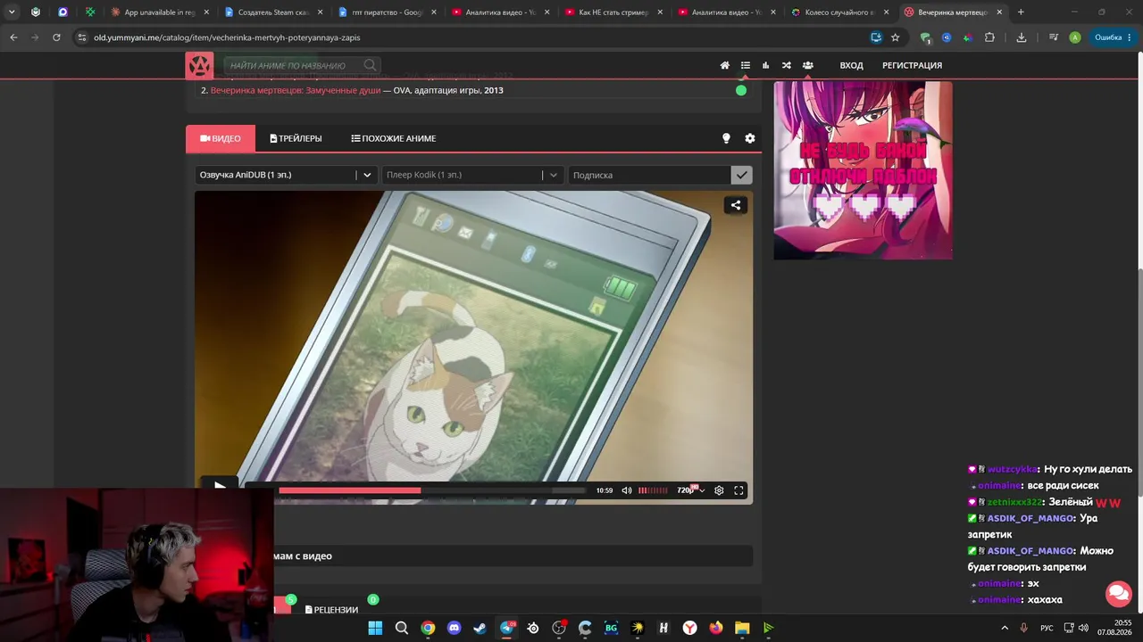Reload the page in the browser
Image resolution: width=1143 pixels, height=642 pixels.
[56, 37]
